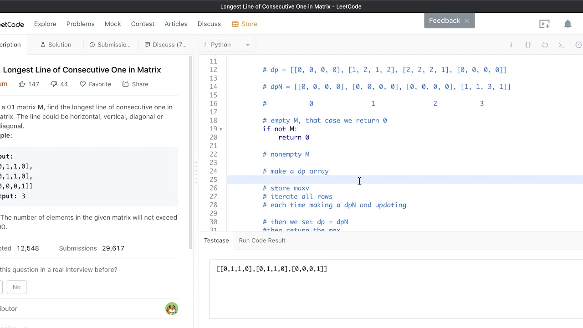Viewport: 583px width, 328px height.
Task: Open the Problems page
Action: point(80,24)
